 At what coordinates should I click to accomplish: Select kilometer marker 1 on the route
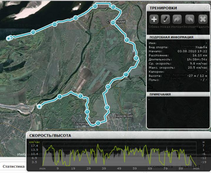pos(59,96)
